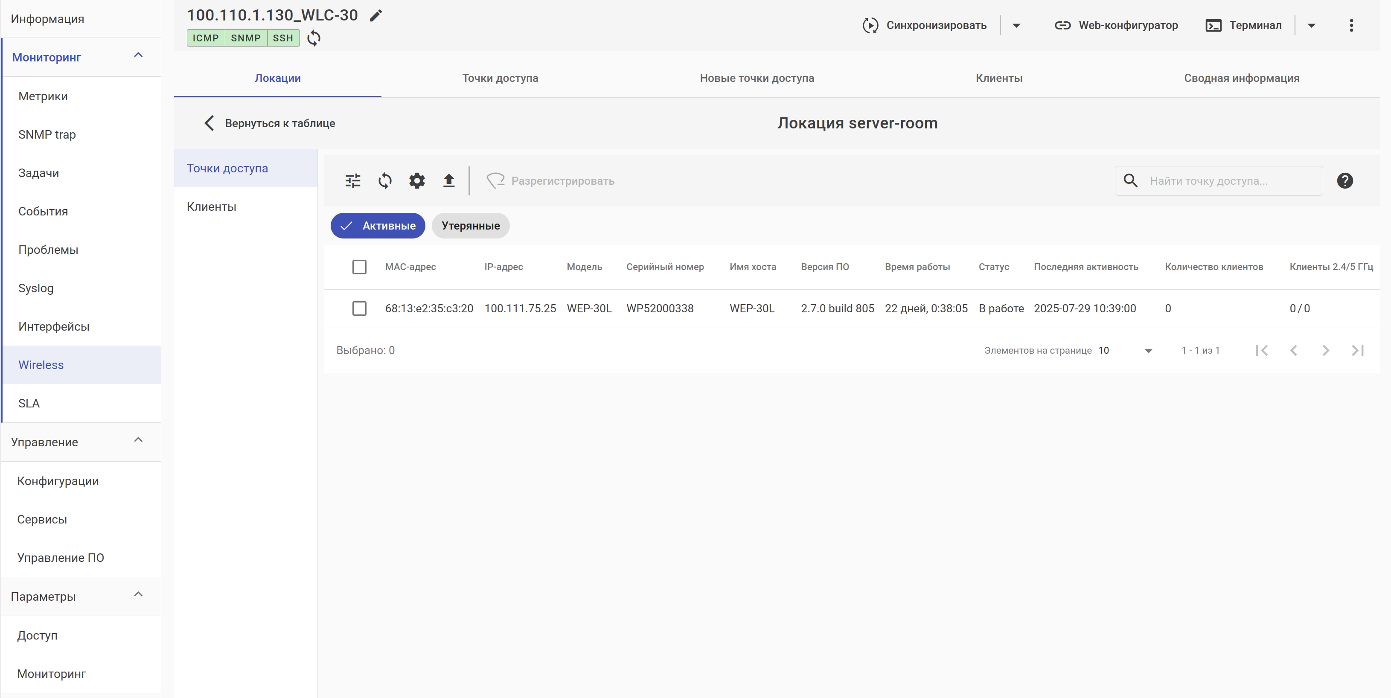
Task: Open the three-dot more options menu
Action: click(x=1351, y=25)
